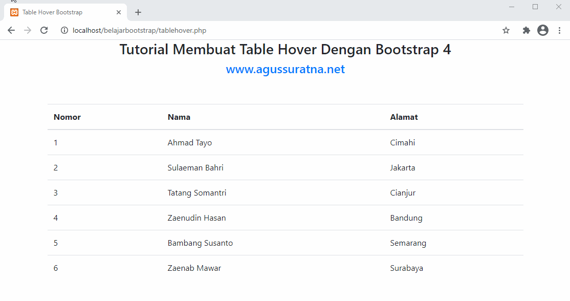Click the Bambang Susanto table entry
The height and width of the screenshot is (301, 570).
[200, 243]
